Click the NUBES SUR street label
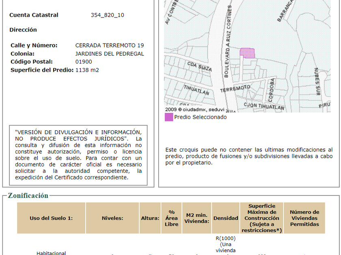 click(x=317, y=81)
